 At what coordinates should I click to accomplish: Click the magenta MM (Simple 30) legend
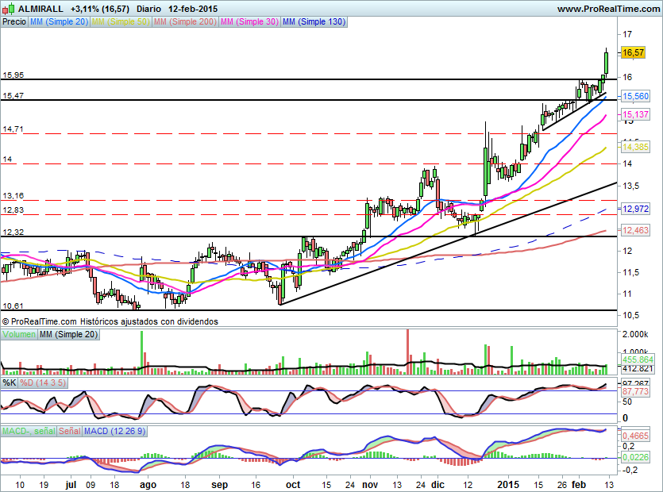click(249, 22)
